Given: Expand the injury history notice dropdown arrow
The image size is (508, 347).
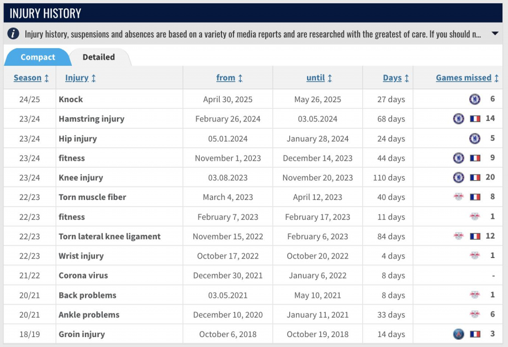Looking at the screenshot, I should [x=495, y=34].
